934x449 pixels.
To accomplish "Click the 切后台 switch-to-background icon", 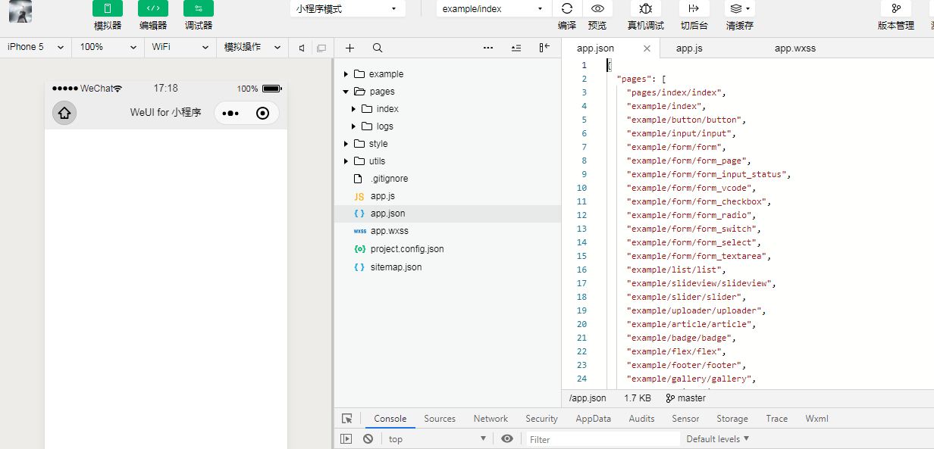I will pos(693,10).
